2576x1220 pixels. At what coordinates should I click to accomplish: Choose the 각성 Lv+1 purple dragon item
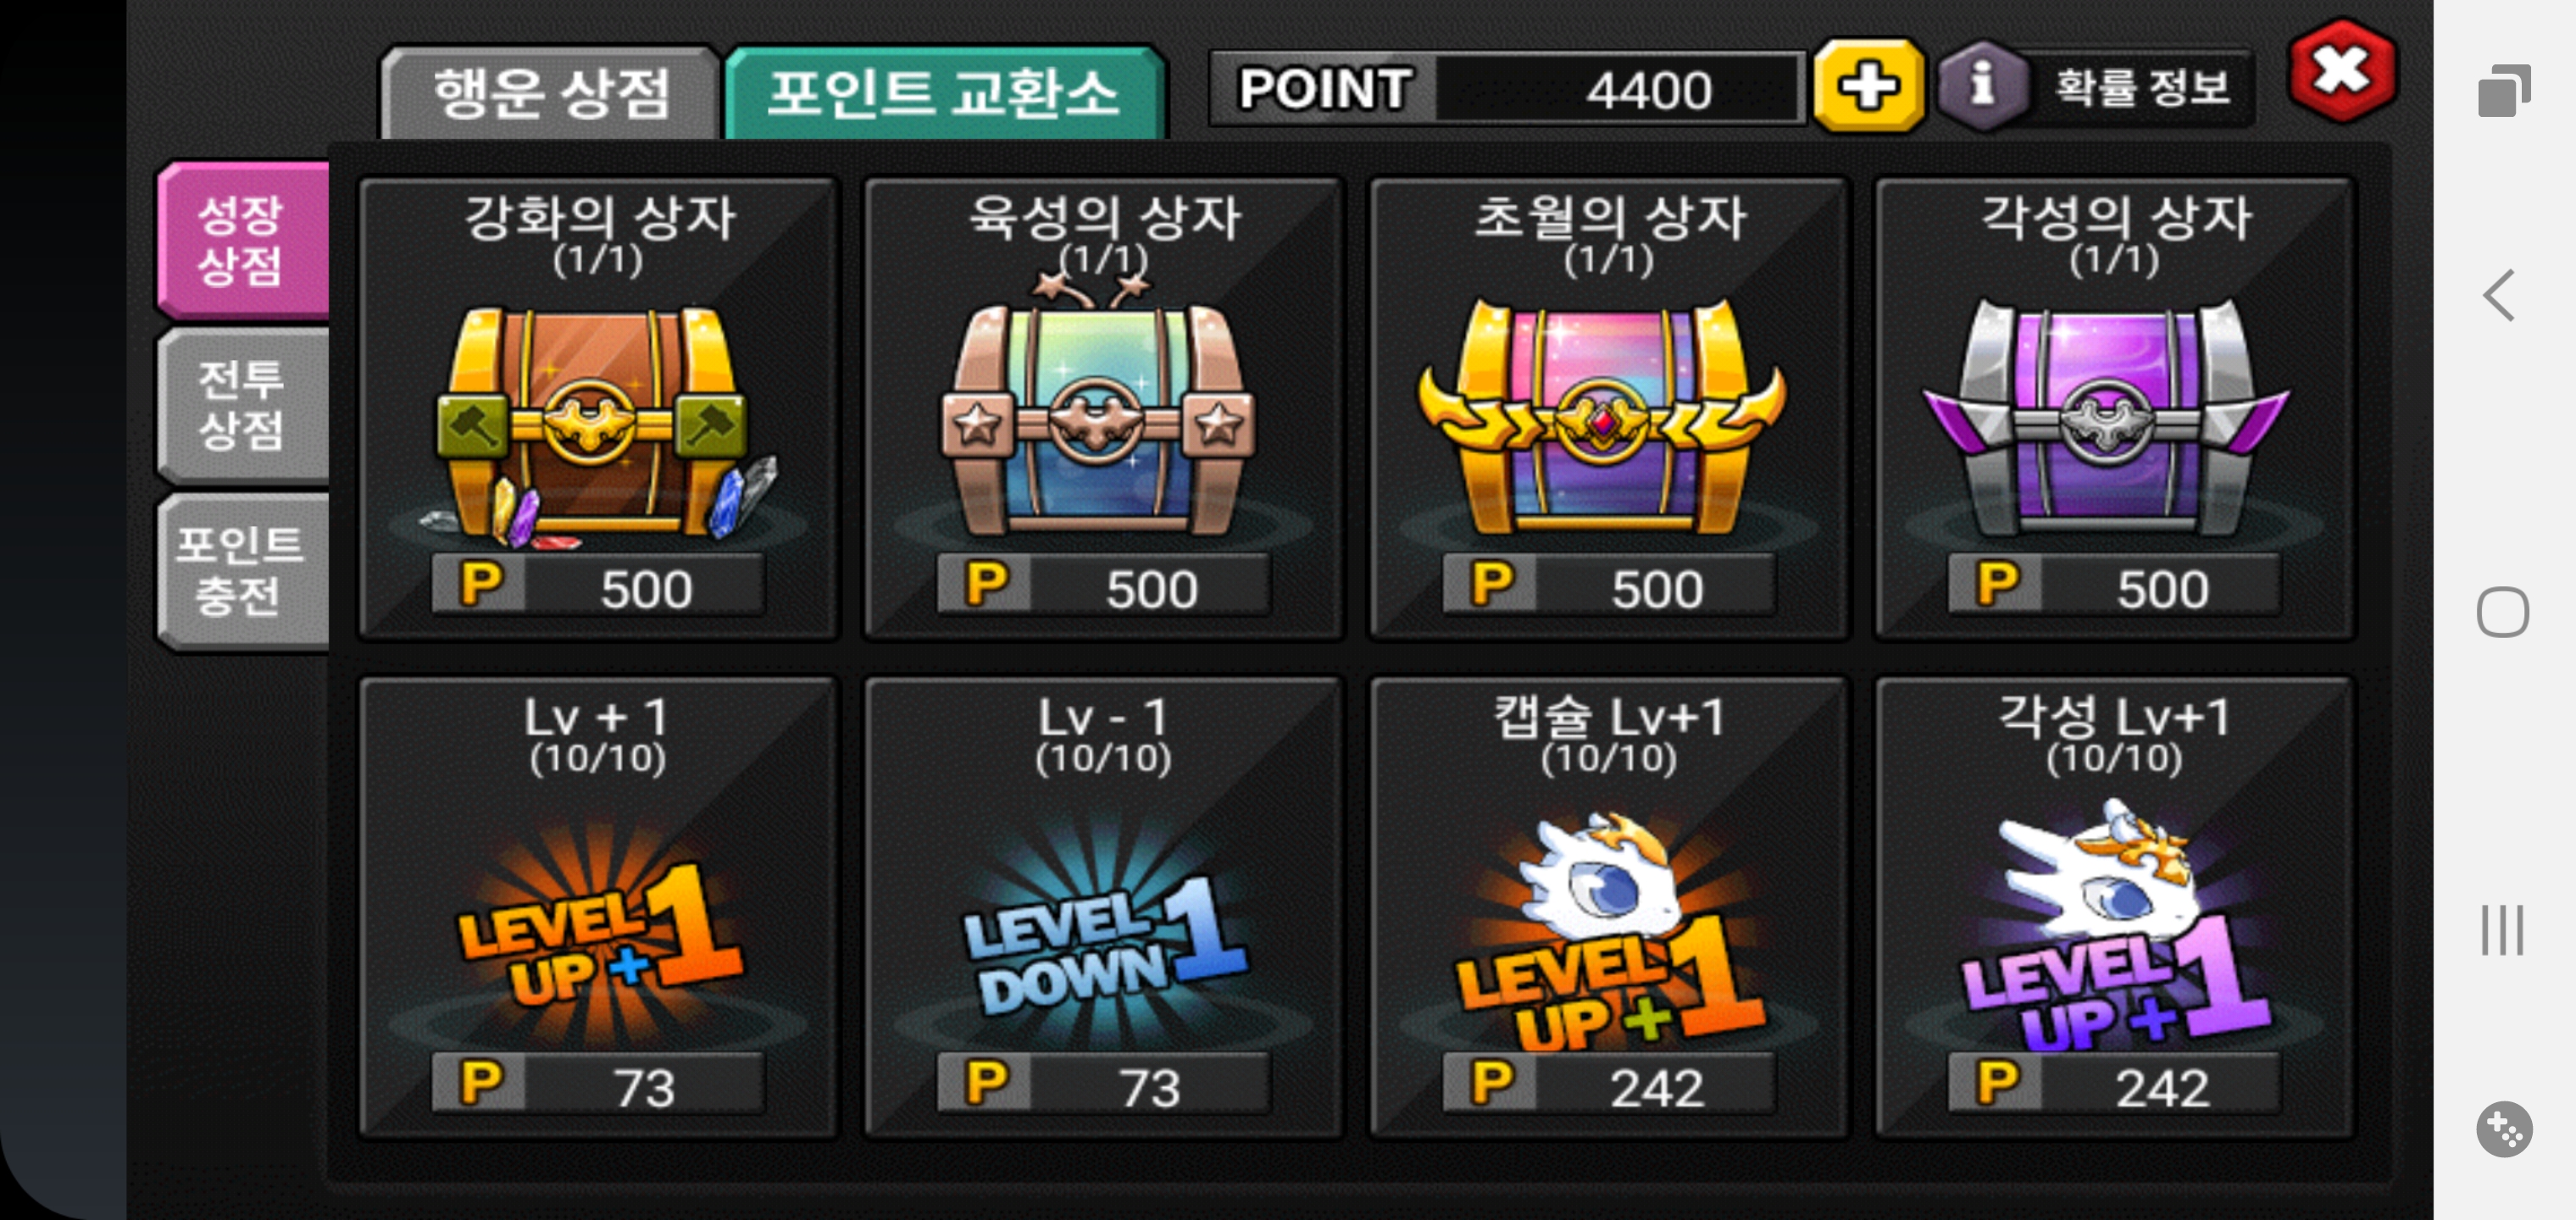(2114, 907)
